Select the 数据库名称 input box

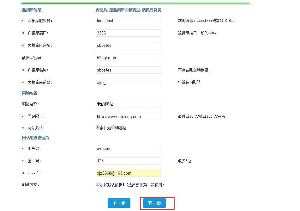click(128, 70)
